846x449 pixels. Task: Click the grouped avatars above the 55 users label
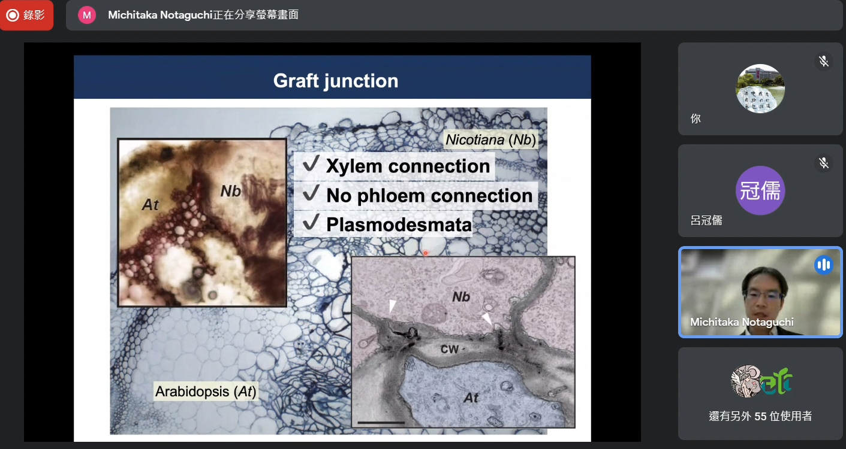tap(761, 381)
